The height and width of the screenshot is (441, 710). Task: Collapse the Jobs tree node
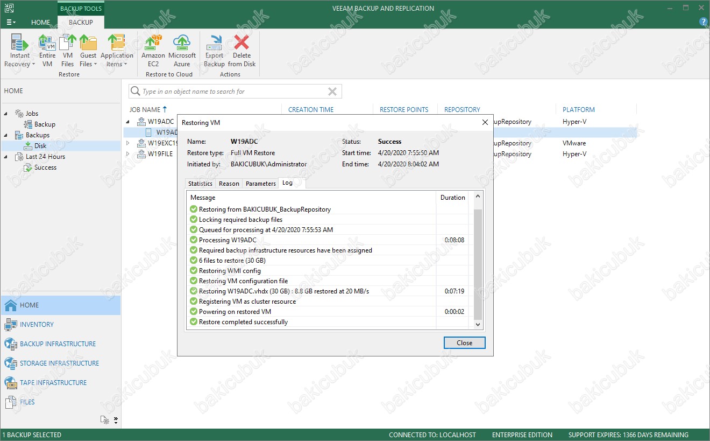[7, 114]
